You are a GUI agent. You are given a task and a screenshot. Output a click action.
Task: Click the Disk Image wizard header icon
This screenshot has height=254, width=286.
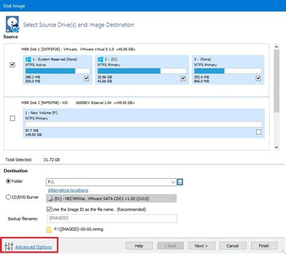pyautogui.click(x=13, y=24)
